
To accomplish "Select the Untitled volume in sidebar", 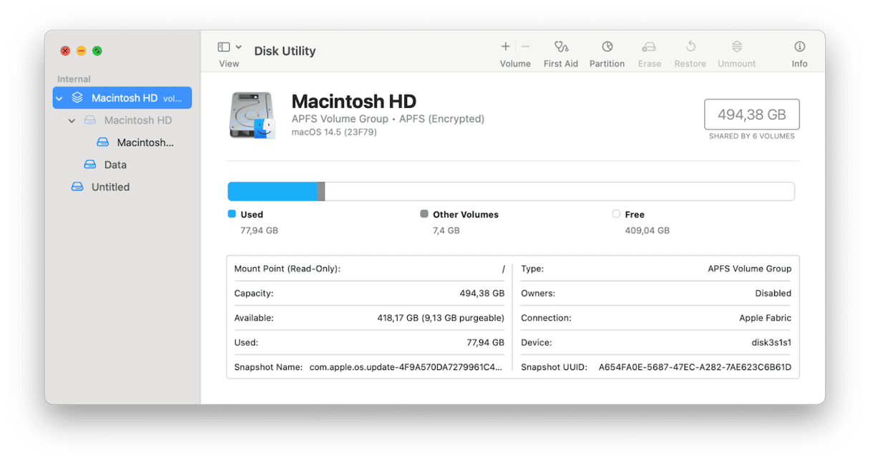I will (110, 187).
